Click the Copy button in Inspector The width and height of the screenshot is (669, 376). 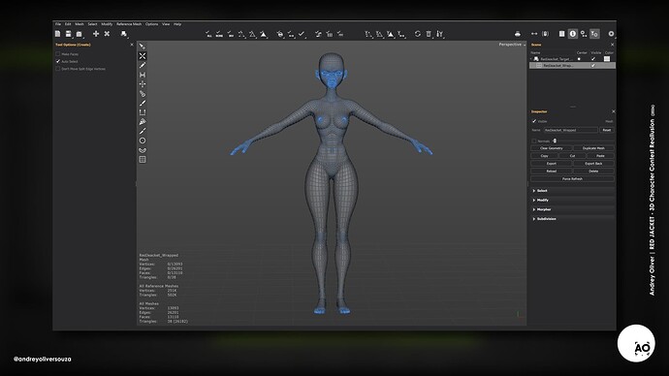point(544,156)
